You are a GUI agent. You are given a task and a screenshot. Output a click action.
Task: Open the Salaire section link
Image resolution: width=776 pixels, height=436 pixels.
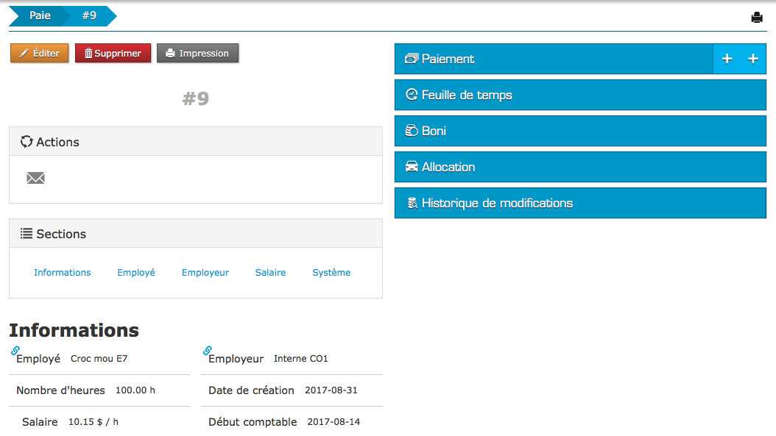270,273
